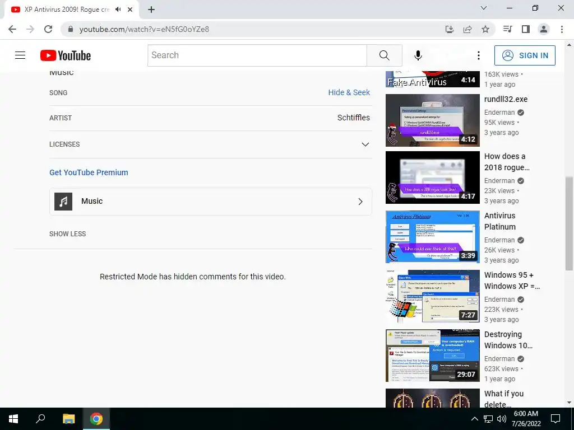This screenshot has width=574, height=430.
Task: Show hidden tray icons chevron
Action: (474, 419)
